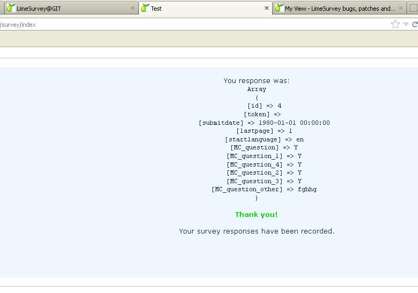Click the lime favicon on the Test tab
The height and width of the screenshot is (293, 418).
click(145, 8)
